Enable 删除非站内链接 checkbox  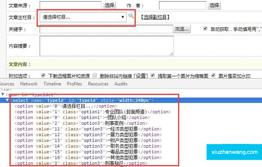click(95, 75)
